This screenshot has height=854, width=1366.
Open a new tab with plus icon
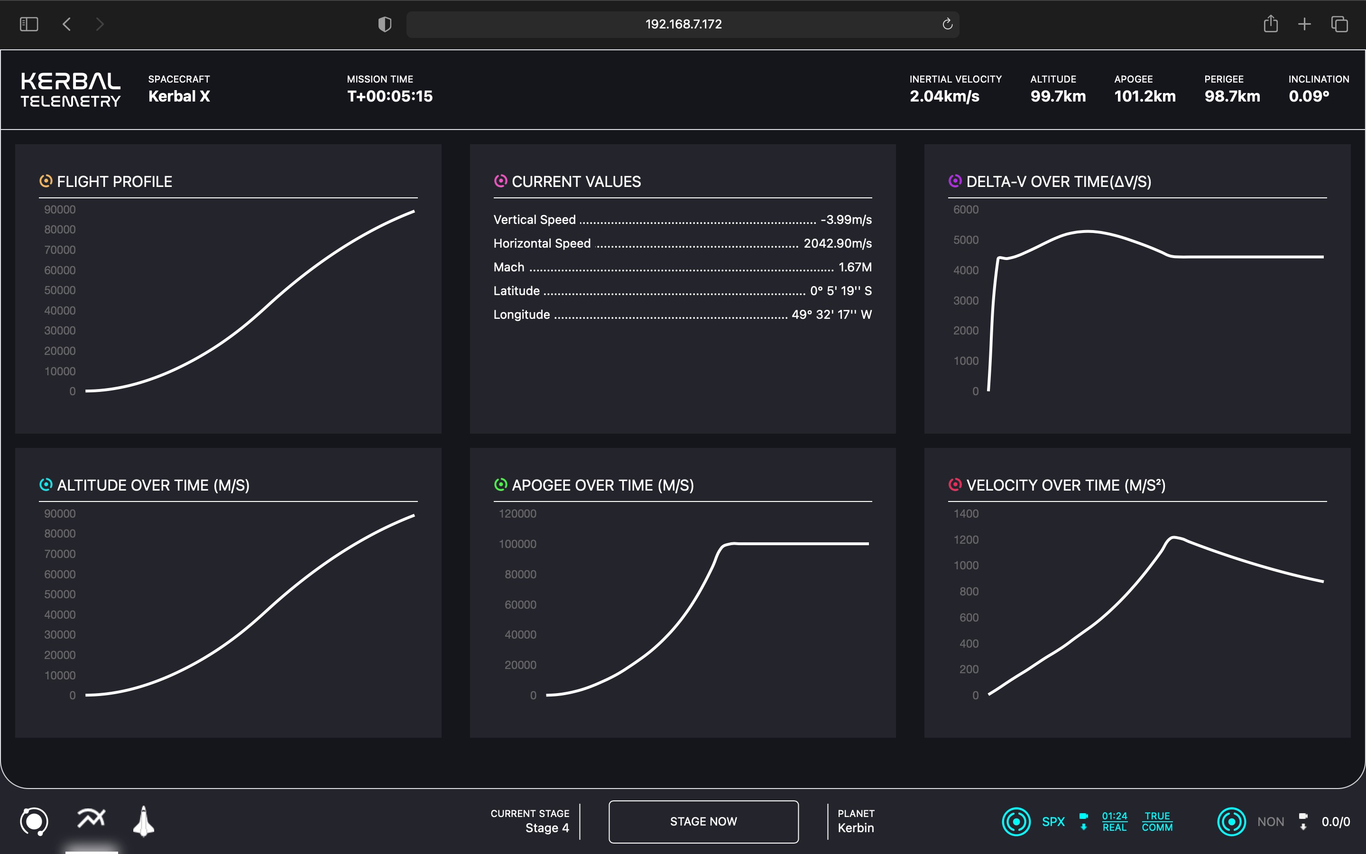1304,24
